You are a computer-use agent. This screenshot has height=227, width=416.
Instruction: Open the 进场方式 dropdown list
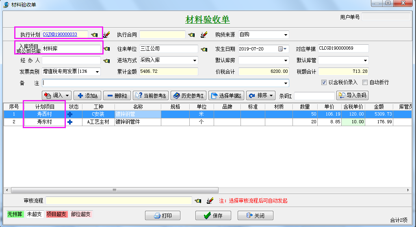(195, 61)
